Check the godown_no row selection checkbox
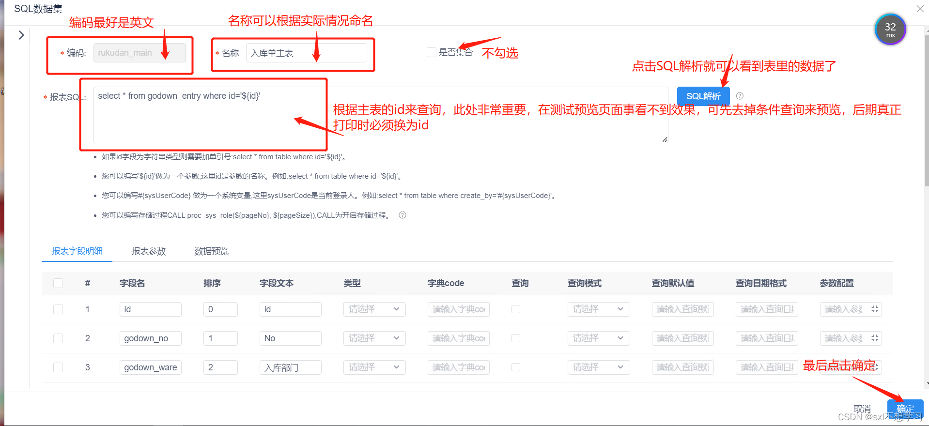The image size is (929, 426). [x=58, y=338]
